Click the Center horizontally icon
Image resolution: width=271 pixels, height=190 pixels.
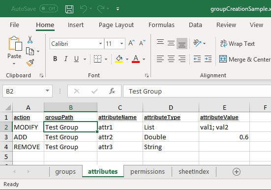(171, 59)
